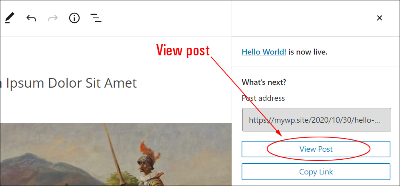Click the What's next? heading
Screen dimensions: 400x186
click(x=264, y=82)
